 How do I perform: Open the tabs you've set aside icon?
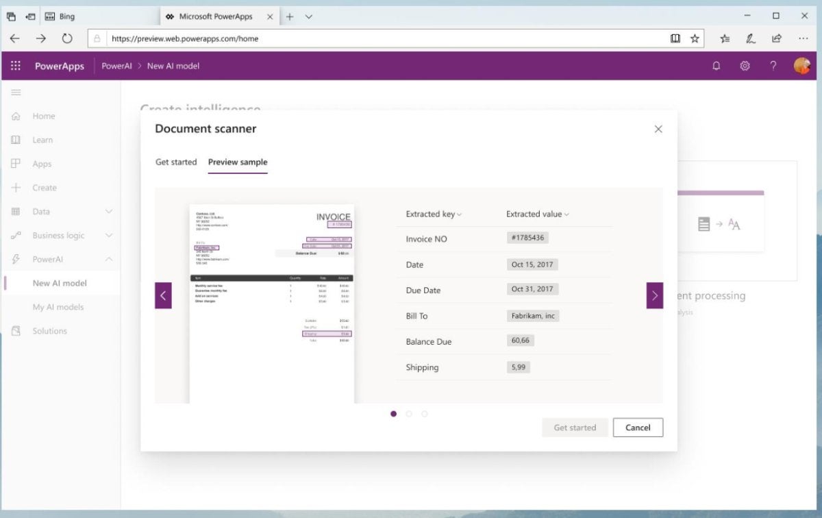(11, 16)
